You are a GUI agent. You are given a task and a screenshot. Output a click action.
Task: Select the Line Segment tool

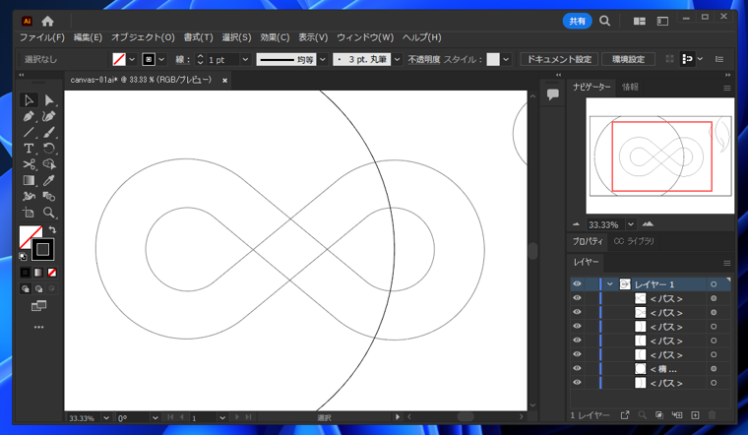pyautogui.click(x=29, y=132)
